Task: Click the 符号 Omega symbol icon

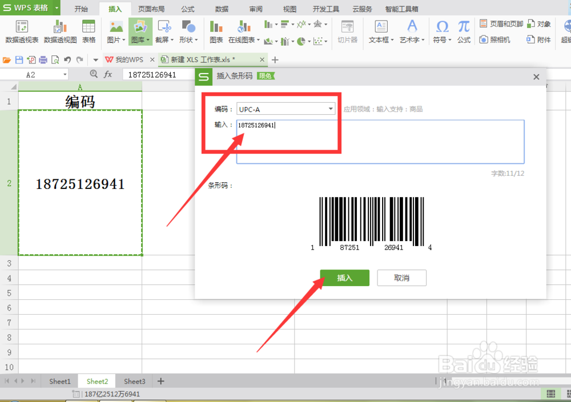Action: pos(442,27)
